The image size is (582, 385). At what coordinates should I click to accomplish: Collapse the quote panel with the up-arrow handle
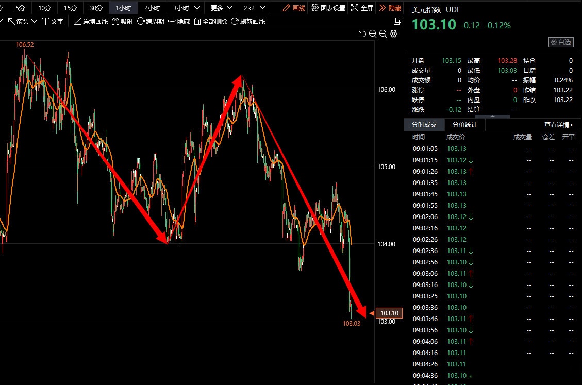[x=492, y=116]
